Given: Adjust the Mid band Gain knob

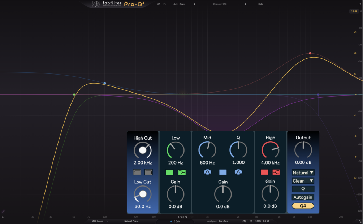Looking at the screenshot, I should 223,194.
